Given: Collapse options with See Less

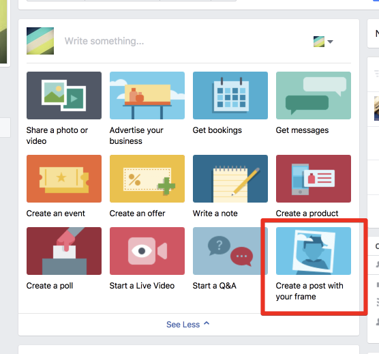Looking at the screenshot, I should point(187,324).
